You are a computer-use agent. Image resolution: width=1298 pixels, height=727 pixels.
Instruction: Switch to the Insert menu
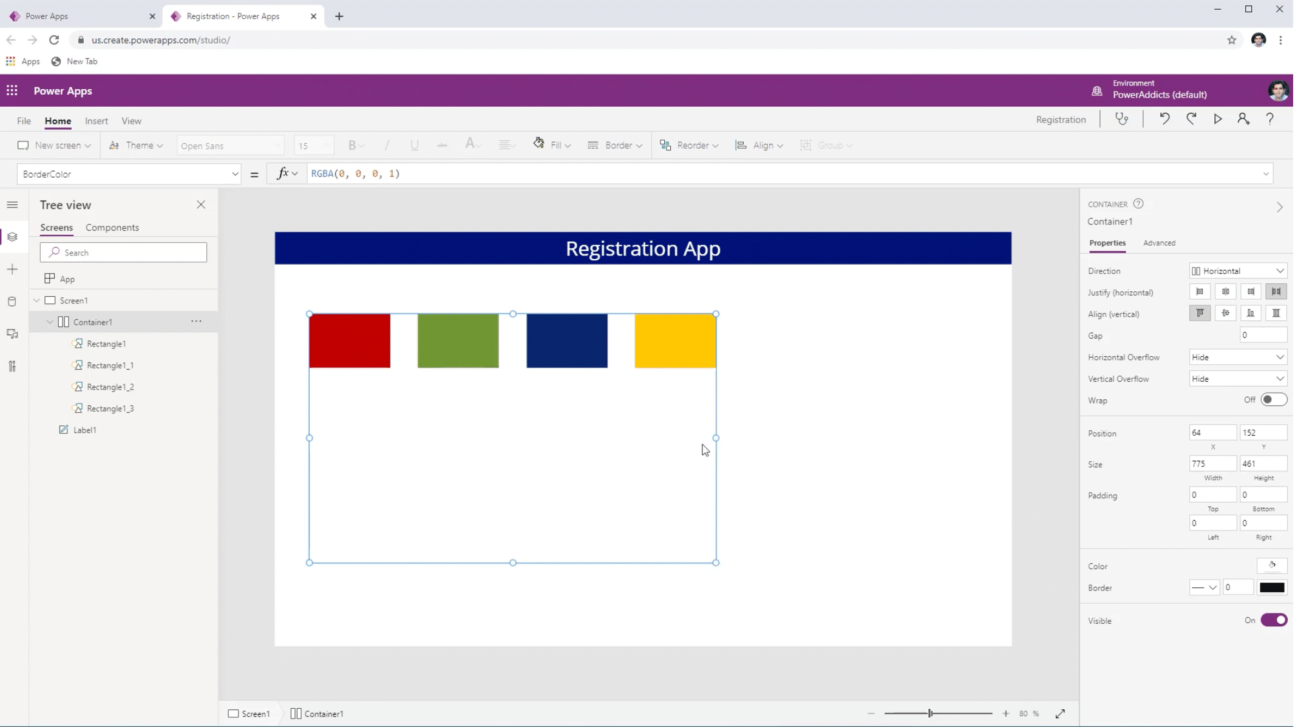(97, 121)
